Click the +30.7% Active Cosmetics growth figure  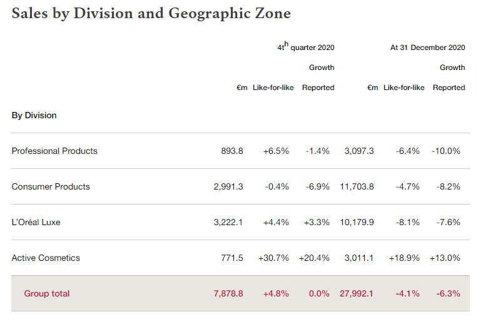coord(273,258)
